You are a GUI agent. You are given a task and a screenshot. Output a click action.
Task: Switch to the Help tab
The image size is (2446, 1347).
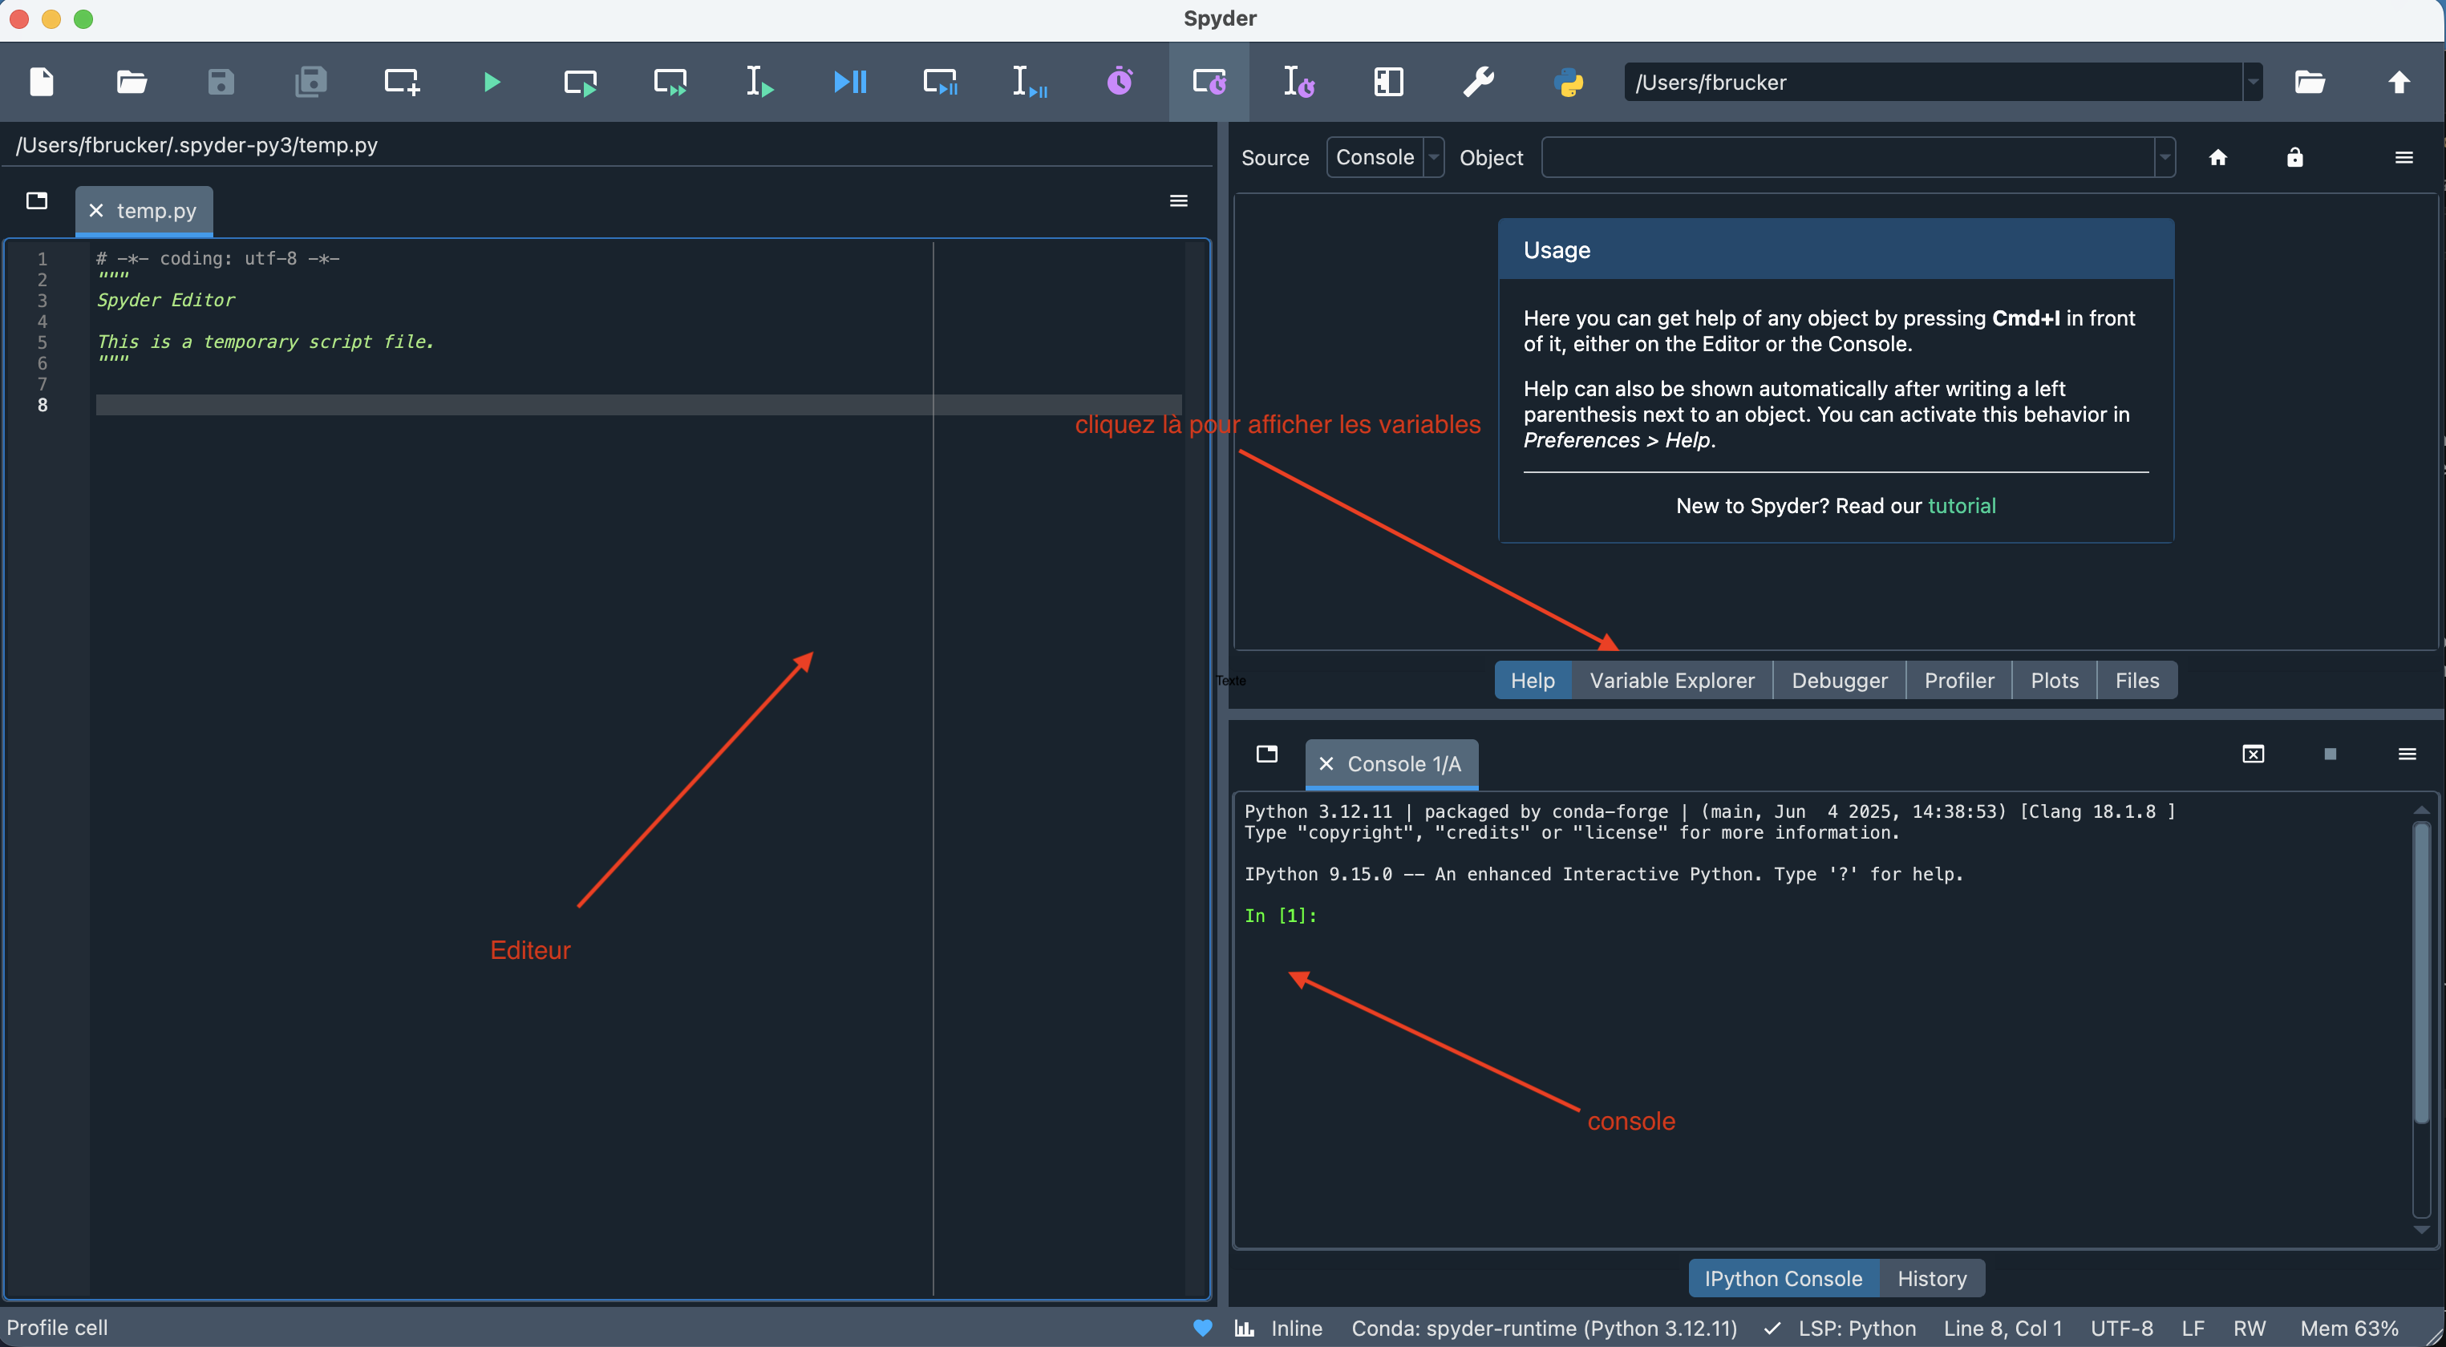click(1533, 681)
